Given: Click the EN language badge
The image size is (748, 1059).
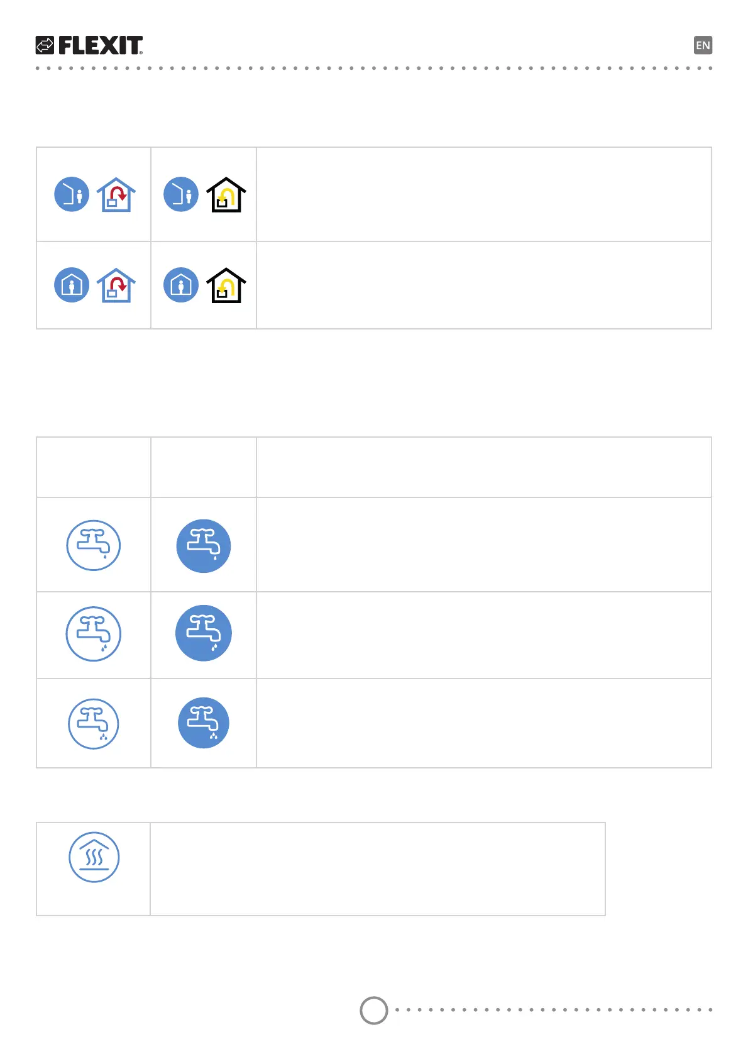Looking at the screenshot, I should [703, 45].
